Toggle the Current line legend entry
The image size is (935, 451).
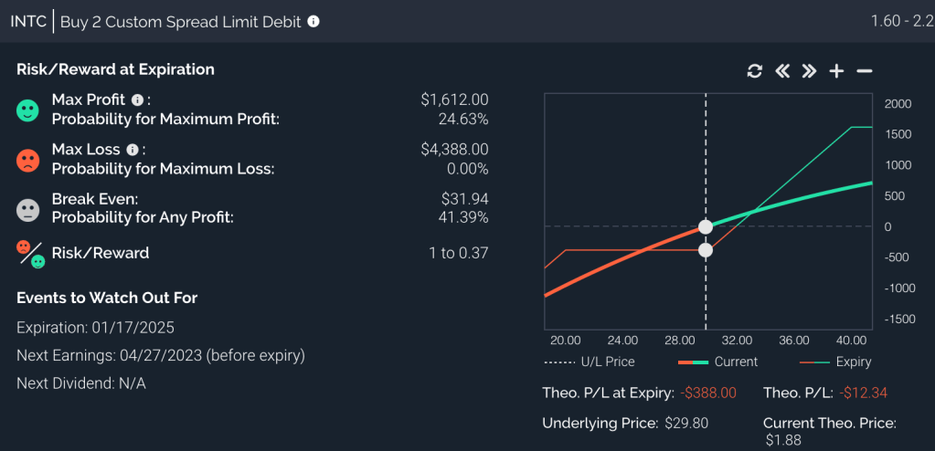(718, 362)
